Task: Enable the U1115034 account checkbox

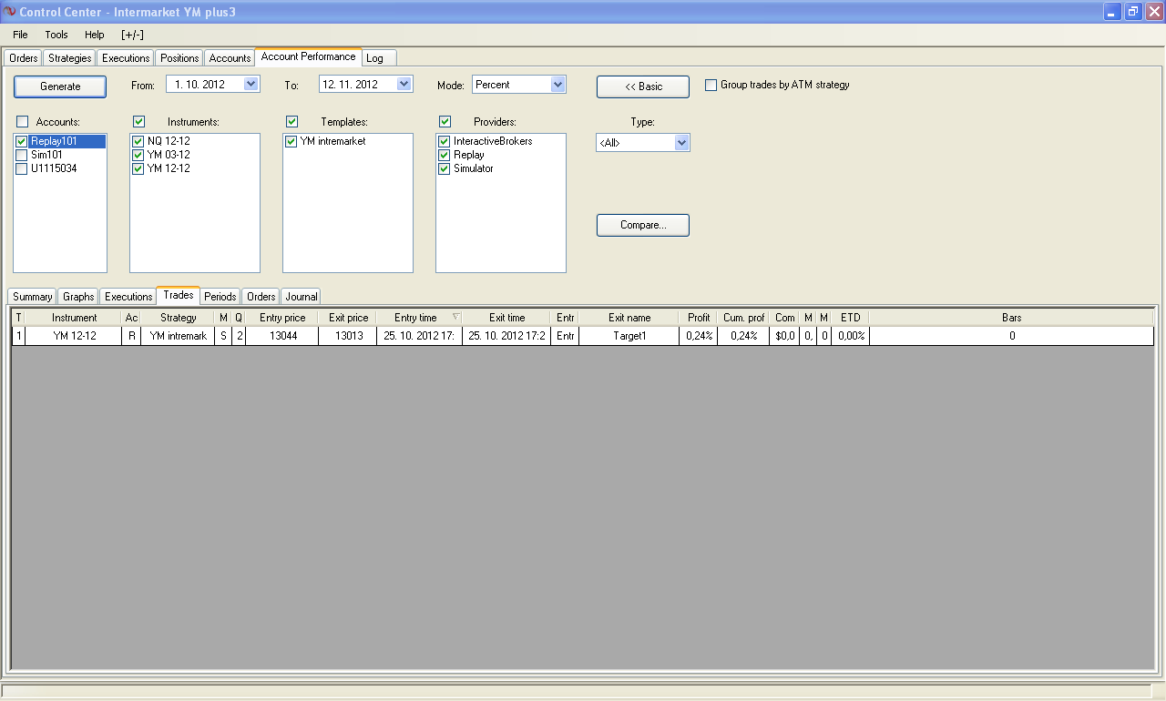Action: pyautogui.click(x=21, y=168)
